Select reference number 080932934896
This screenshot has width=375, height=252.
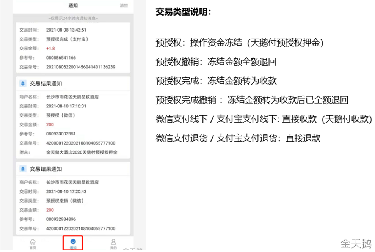(61, 219)
